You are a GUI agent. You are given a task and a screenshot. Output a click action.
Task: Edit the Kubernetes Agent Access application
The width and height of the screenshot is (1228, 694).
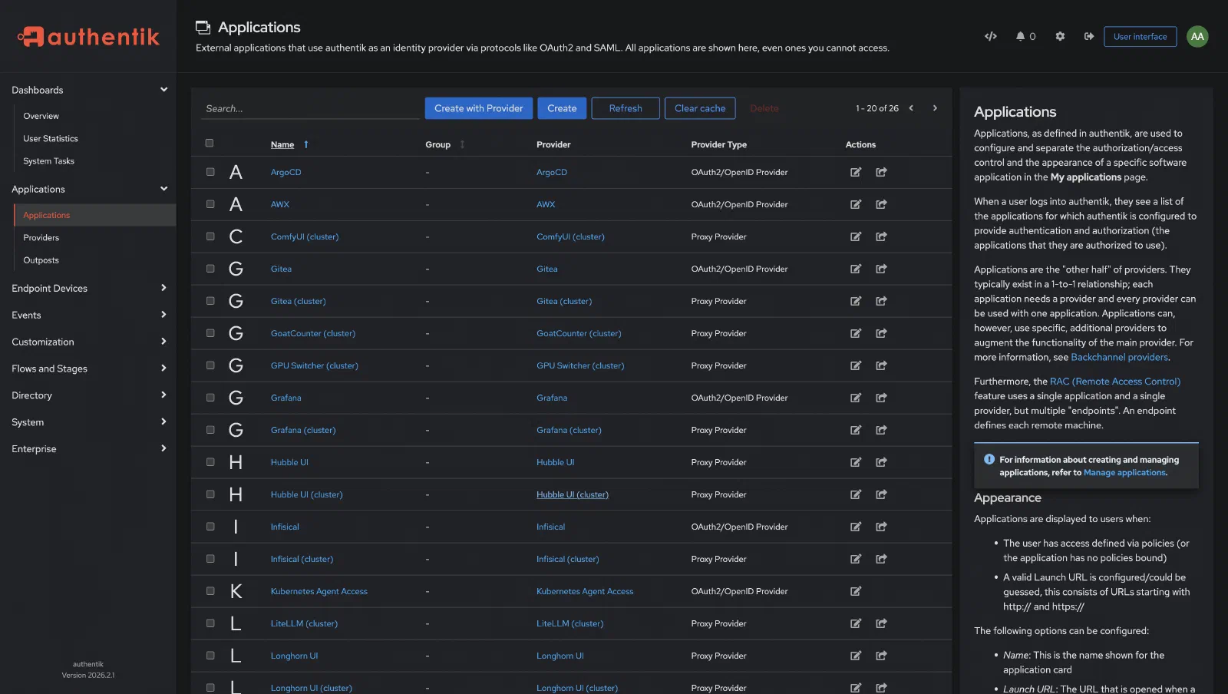click(x=856, y=591)
